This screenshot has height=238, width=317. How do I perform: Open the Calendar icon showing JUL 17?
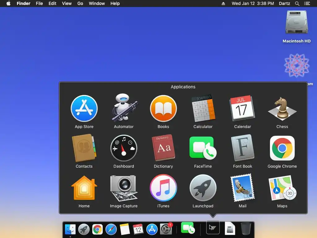pyautogui.click(x=242, y=108)
